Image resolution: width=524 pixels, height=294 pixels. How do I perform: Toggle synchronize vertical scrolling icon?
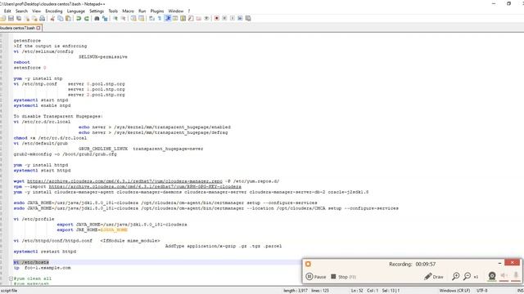[133, 18]
